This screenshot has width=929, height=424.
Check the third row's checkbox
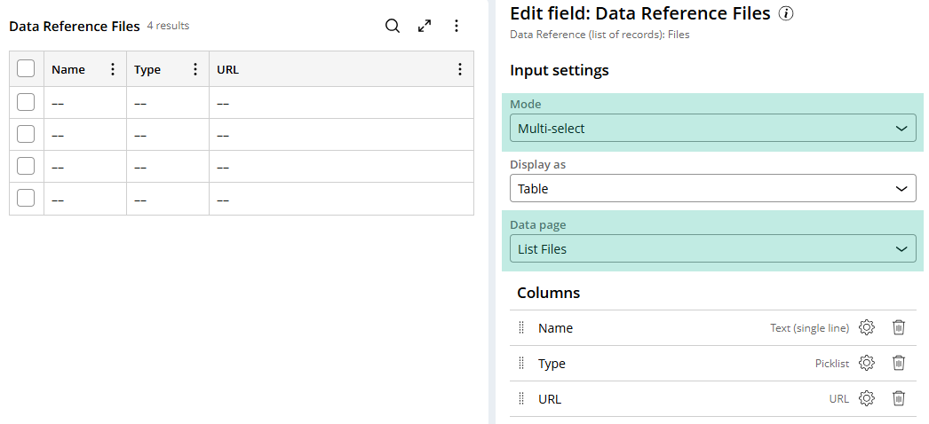[26, 167]
